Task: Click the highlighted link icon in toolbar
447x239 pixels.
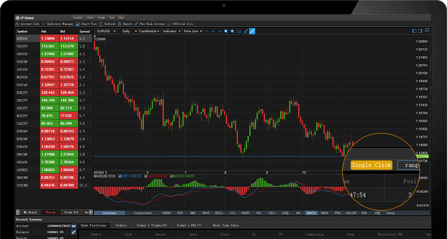Action: click(252, 31)
